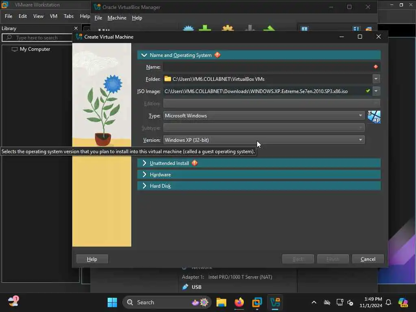Click the USB icon in VirtualBox details

[x=185, y=287]
